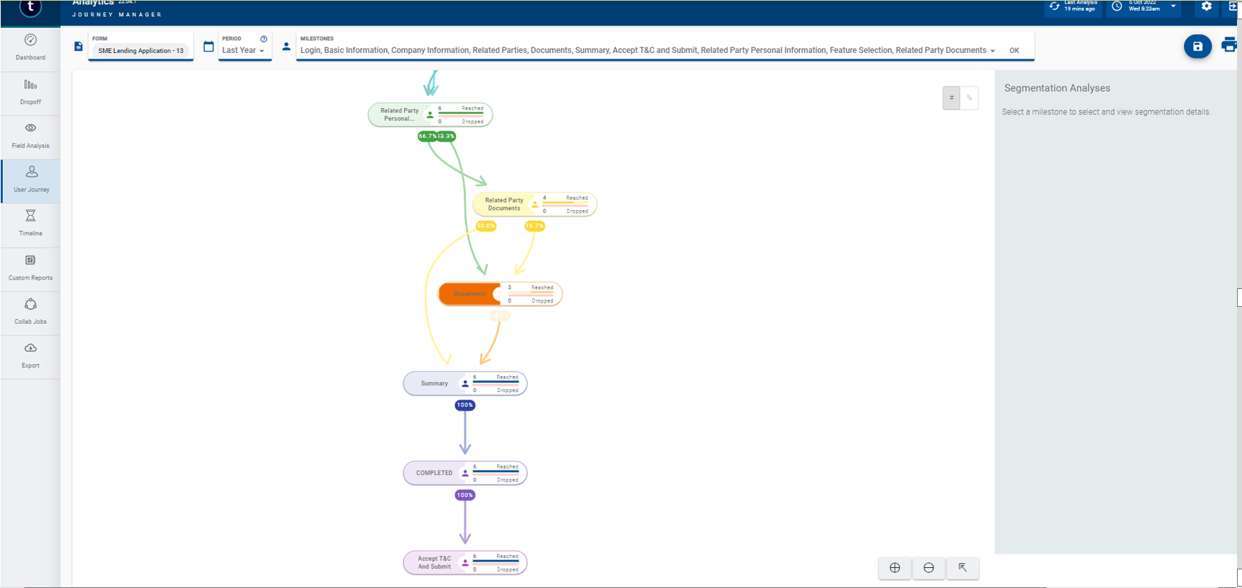Print the user journey
This screenshot has height=588, width=1242.
[x=1230, y=45]
